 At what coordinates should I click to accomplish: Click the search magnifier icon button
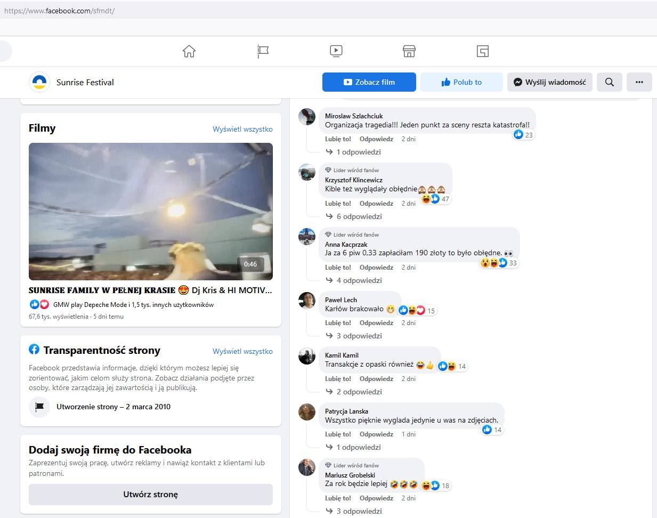610,82
